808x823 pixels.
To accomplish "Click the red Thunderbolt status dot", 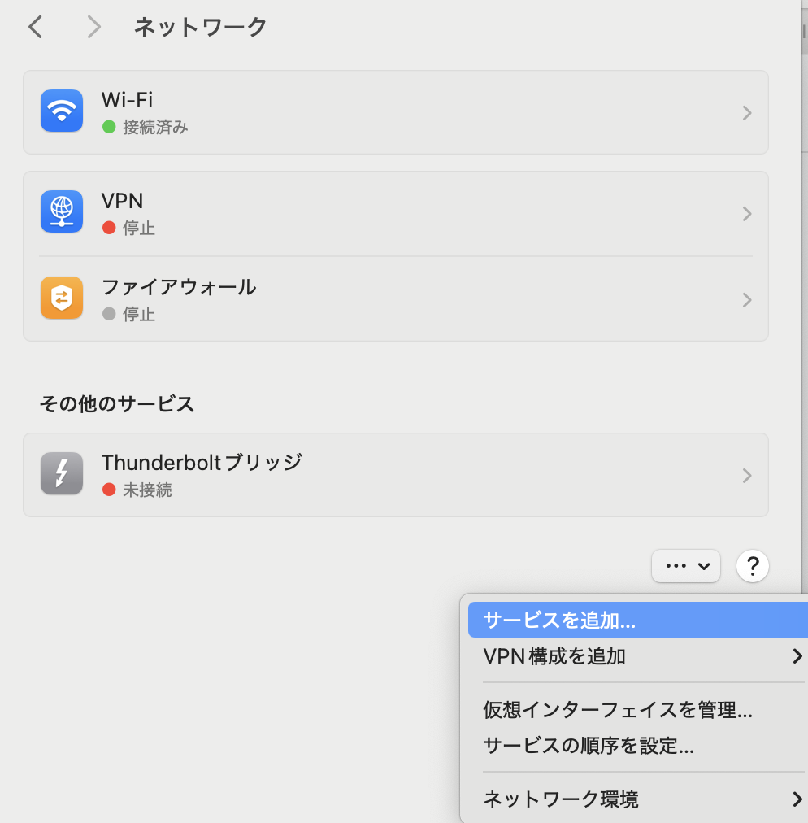I will click(109, 490).
